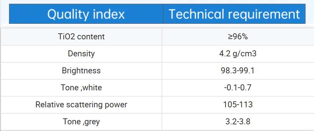The height and width of the screenshot is (131, 314).
Task: Click the Tone ,white row label
Action: (x=81, y=88)
